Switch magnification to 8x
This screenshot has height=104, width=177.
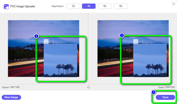tap(121, 6)
